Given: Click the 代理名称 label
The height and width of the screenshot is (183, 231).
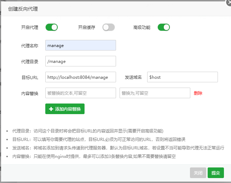Looking at the screenshot, I should click(x=30, y=46).
